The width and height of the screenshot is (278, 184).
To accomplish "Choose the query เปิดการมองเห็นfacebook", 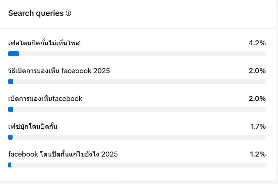I will (x=45, y=99).
